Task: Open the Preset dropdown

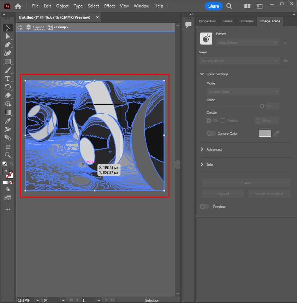Action: point(247,42)
